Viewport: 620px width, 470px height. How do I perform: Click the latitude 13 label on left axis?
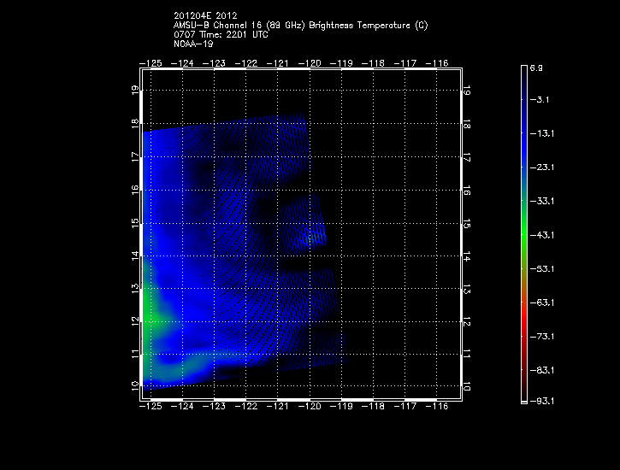pyautogui.click(x=135, y=288)
